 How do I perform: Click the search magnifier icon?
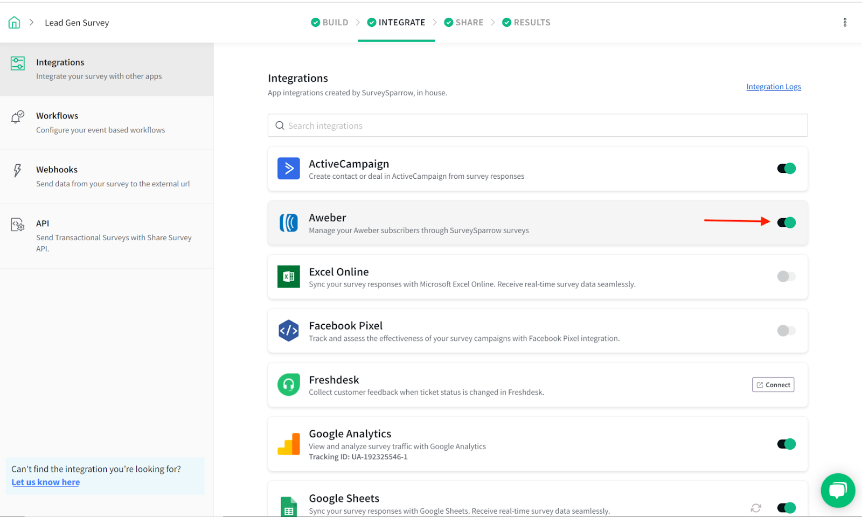280,125
